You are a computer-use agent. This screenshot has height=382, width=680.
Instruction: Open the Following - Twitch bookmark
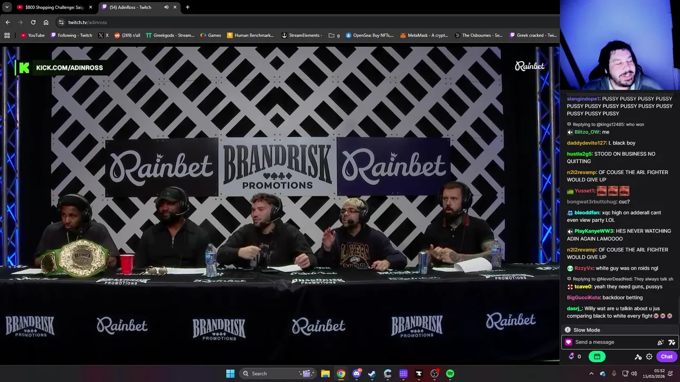(72, 35)
